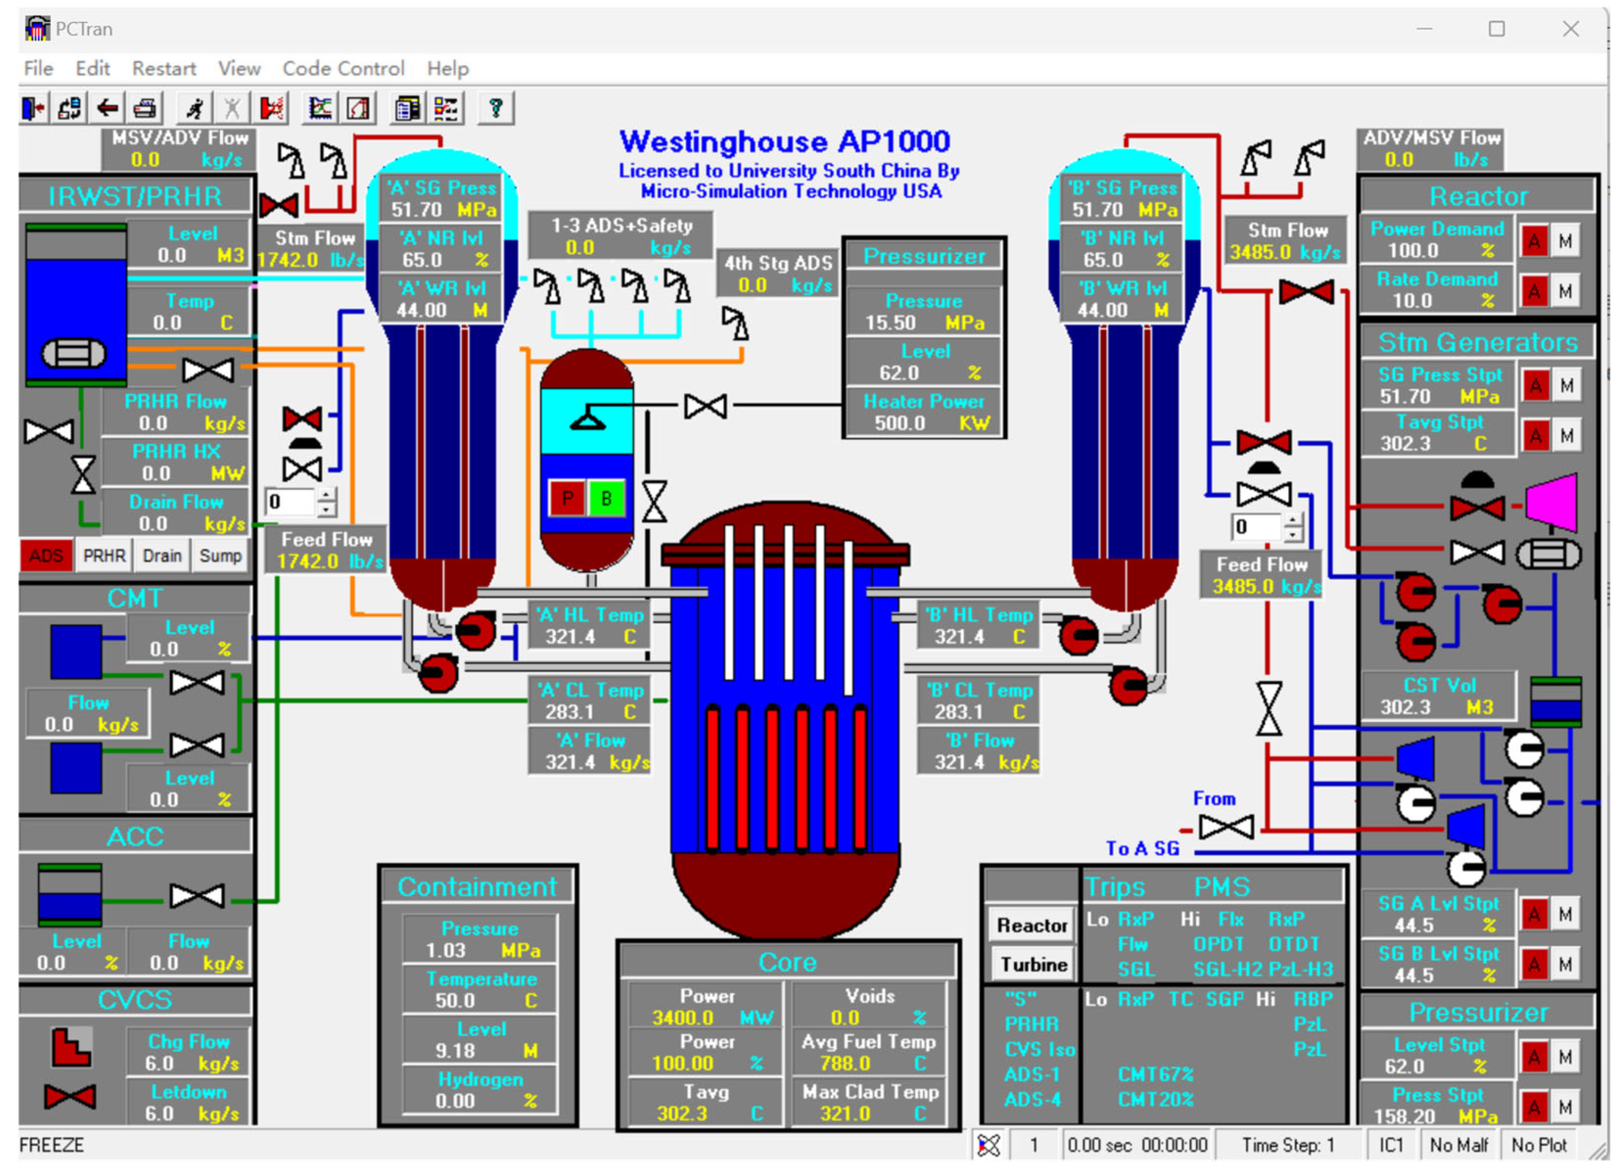Click the red ADS button
The image size is (1617, 1174).
click(x=46, y=556)
